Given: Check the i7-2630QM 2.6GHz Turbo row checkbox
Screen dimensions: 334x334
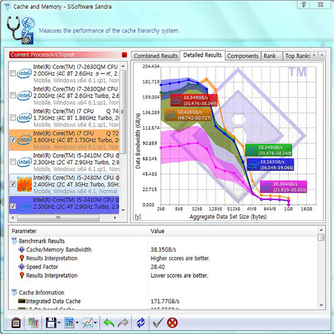Looking at the screenshot, I should point(13,95).
